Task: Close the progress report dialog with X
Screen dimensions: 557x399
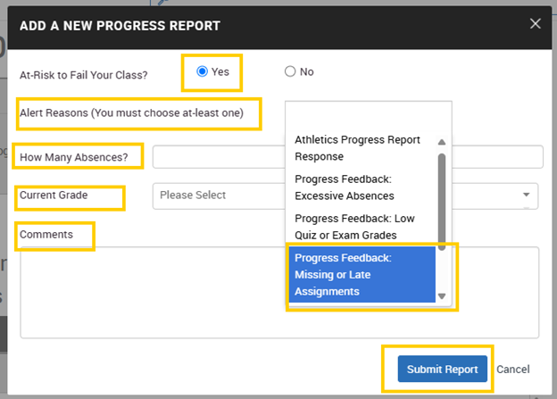Action: coord(535,24)
